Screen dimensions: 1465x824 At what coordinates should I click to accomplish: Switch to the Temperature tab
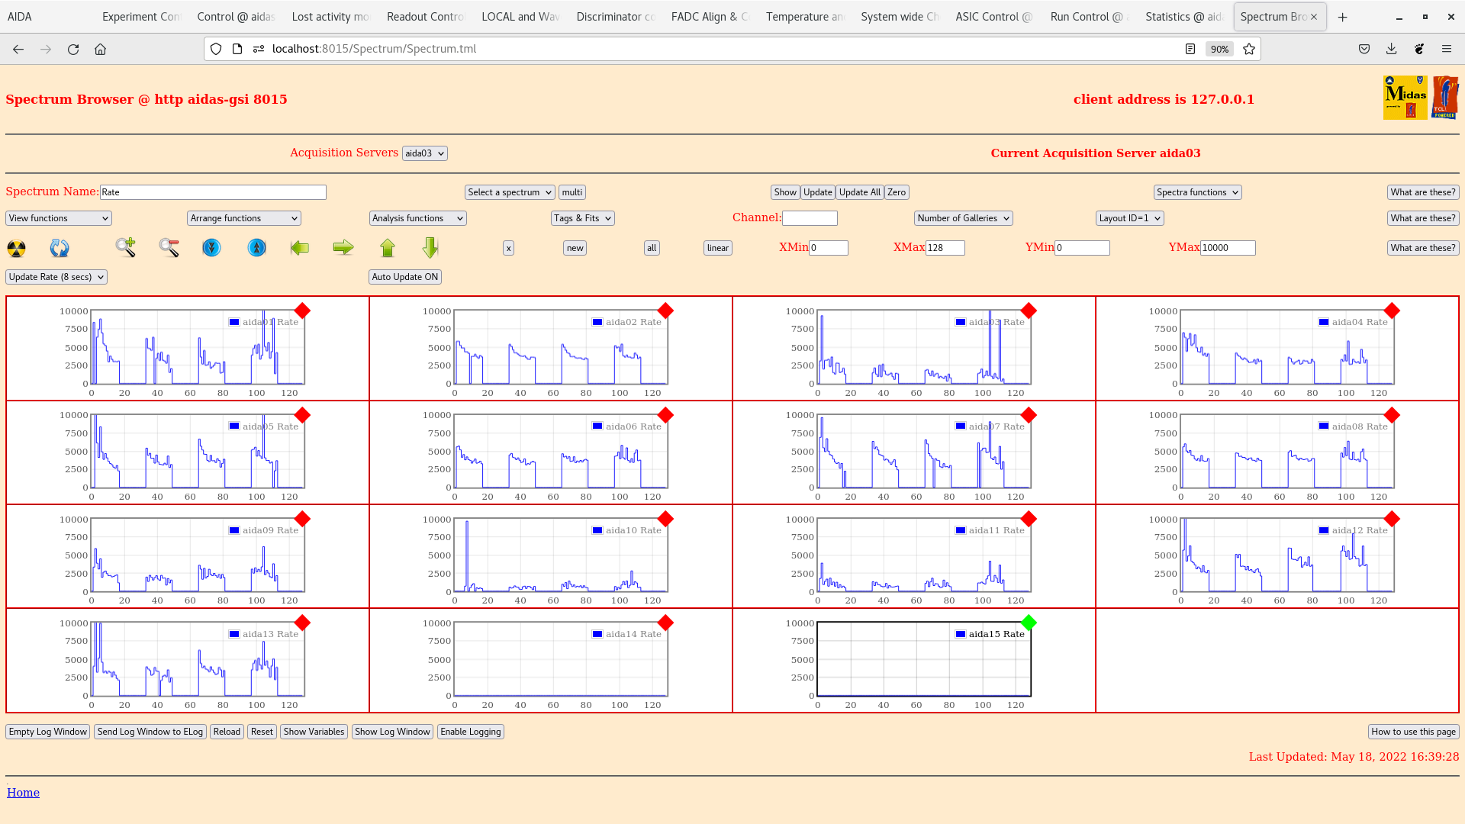click(x=805, y=17)
